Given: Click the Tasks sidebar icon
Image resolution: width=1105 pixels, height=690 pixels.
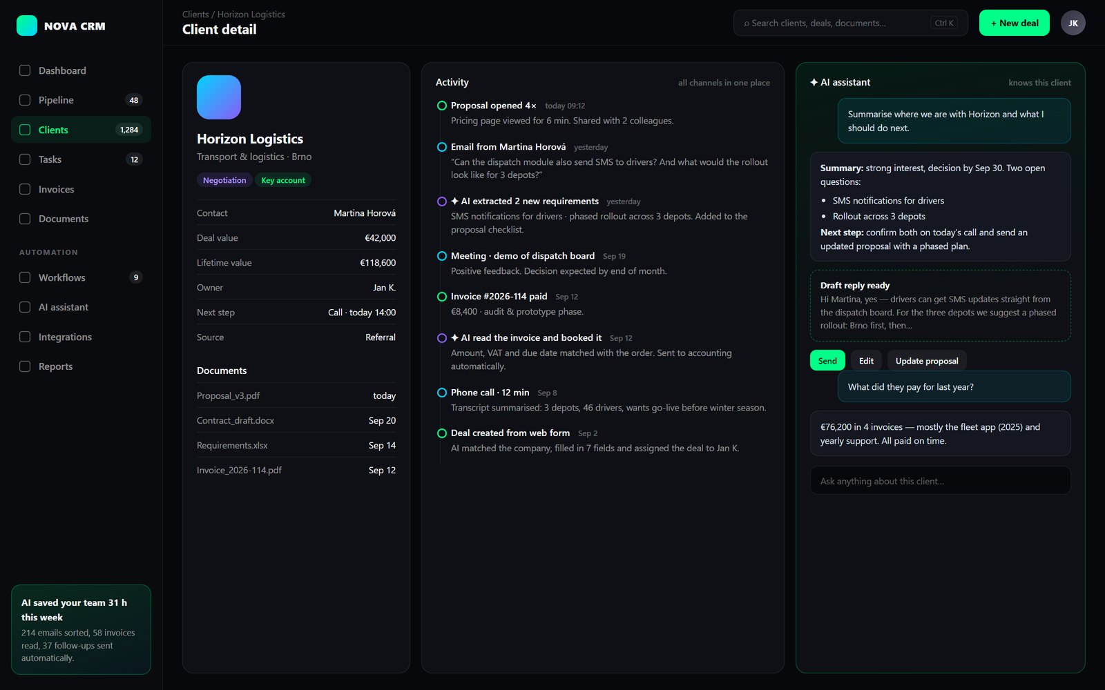Looking at the screenshot, I should 25,159.
